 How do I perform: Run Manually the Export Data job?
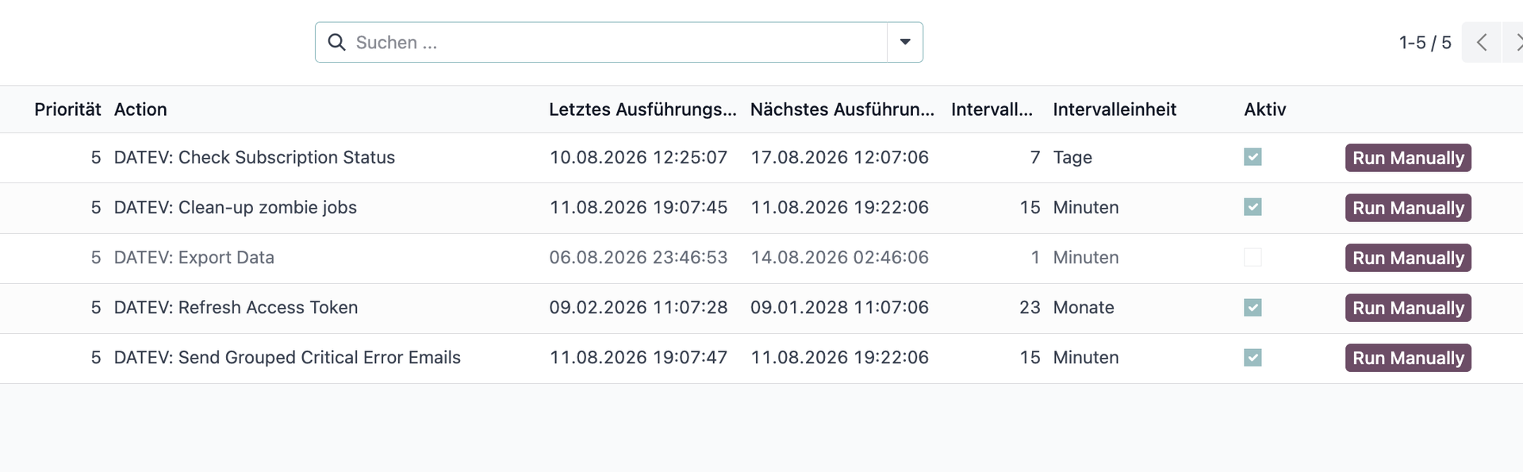[x=1408, y=258]
